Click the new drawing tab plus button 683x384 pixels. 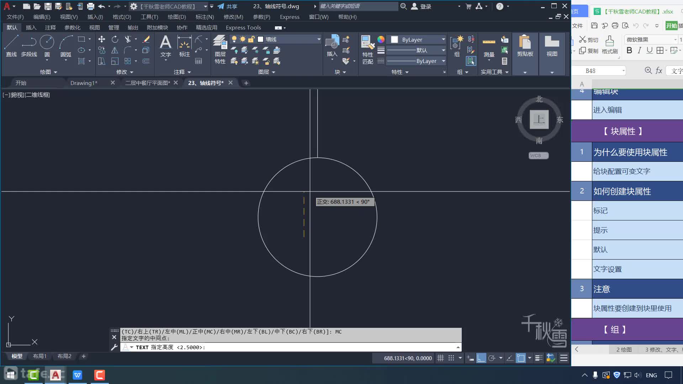246,83
